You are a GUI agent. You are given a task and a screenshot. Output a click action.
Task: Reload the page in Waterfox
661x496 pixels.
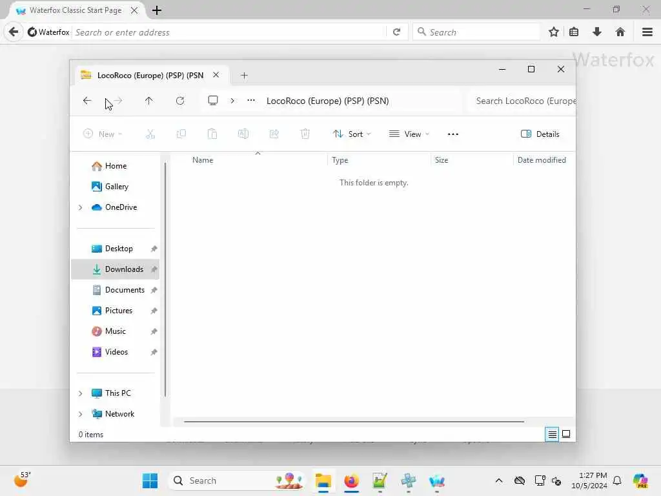coord(396,32)
